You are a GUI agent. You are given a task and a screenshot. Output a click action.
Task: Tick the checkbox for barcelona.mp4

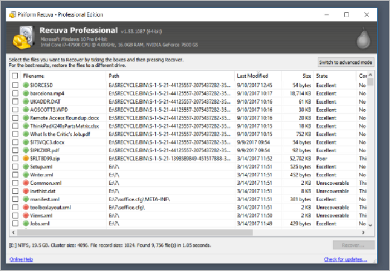point(16,93)
